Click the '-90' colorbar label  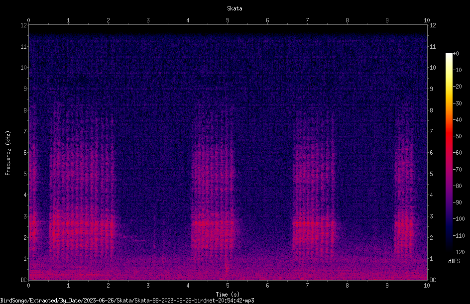click(458, 203)
